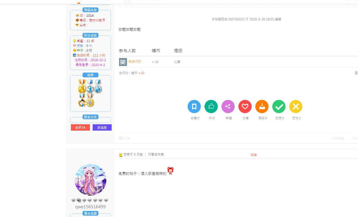Open the qwe156516499 username link
The image size is (358, 217).
pyautogui.click(x=90, y=207)
